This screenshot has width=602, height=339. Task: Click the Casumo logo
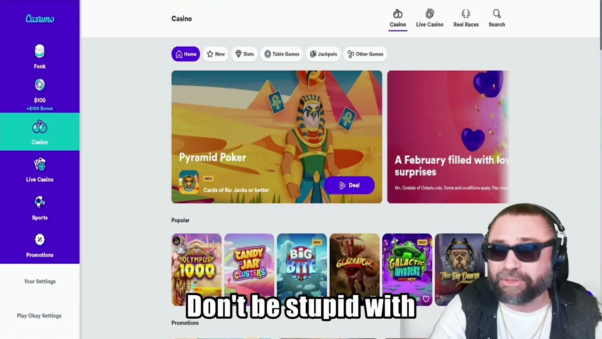pyautogui.click(x=40, y=19)
